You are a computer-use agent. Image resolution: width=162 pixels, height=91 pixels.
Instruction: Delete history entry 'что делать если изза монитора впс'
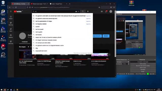tap(88, 18)
